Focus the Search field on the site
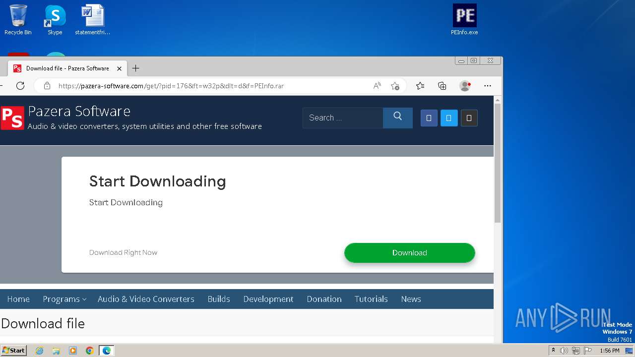The height and width of the screenshot is (357, 635). tap(343, 118)
